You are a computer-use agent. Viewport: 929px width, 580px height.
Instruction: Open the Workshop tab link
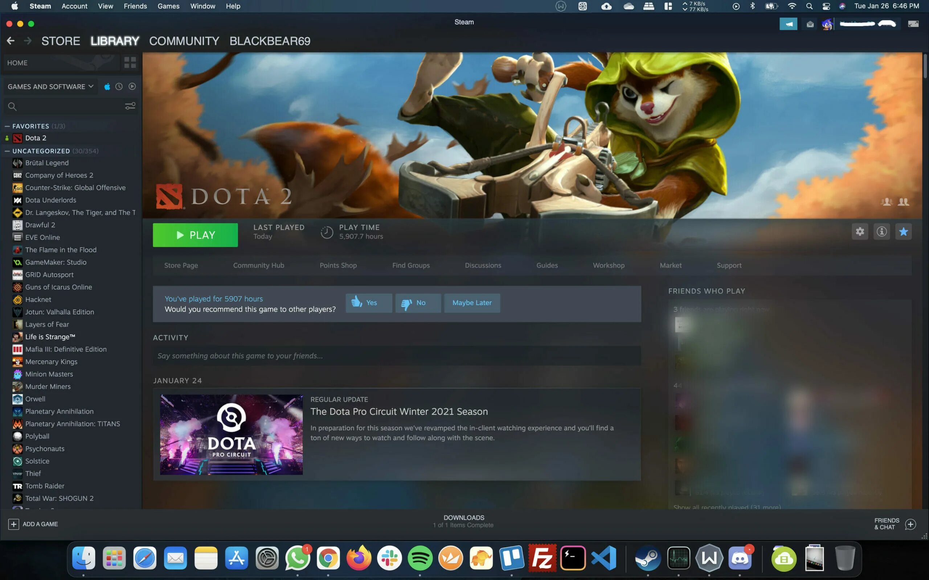tap(609, 265)
